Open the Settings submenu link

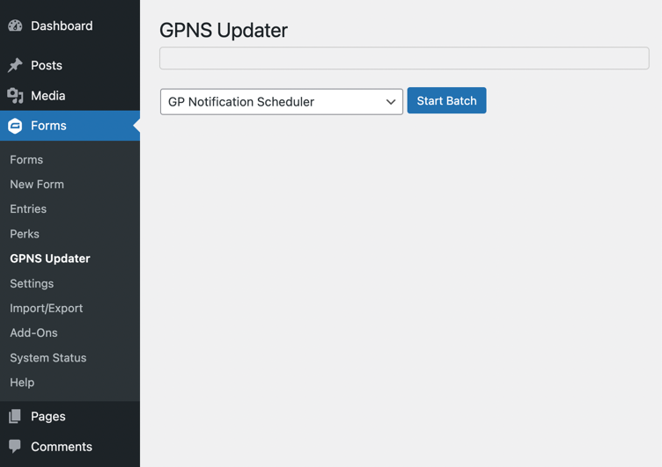(x=32, y=283)
